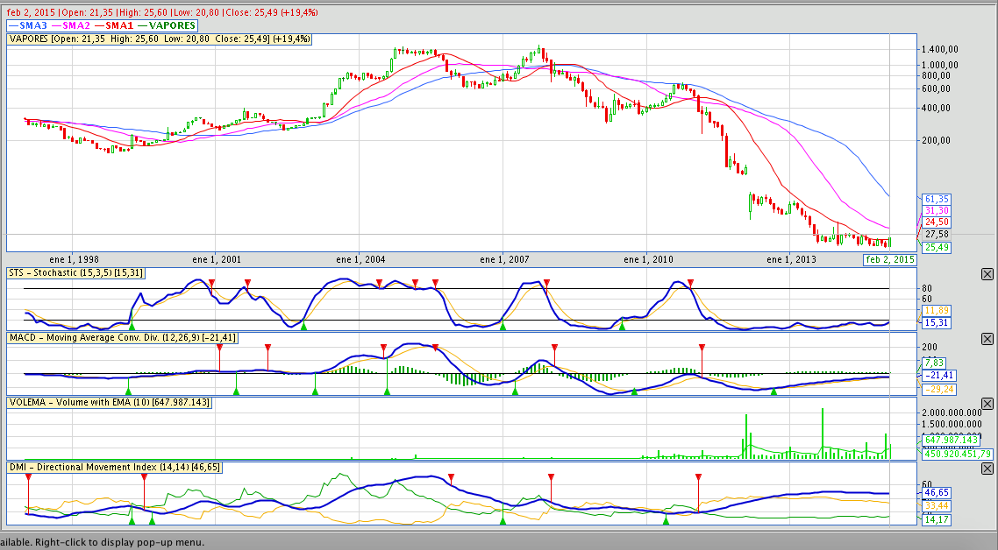Close the MACD indicator panel

click(x=987, y=339)
